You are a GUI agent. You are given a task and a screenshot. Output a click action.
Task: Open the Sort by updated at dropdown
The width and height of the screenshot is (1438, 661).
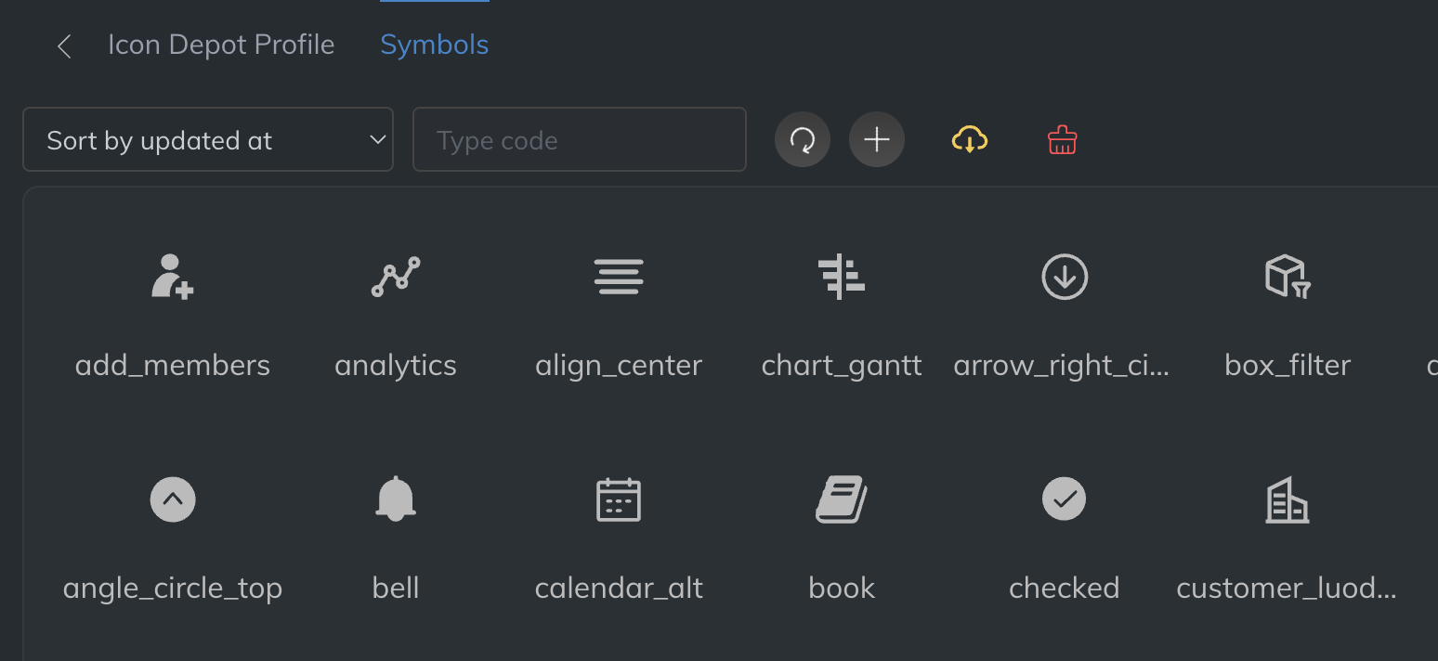[x=208, y=140]
